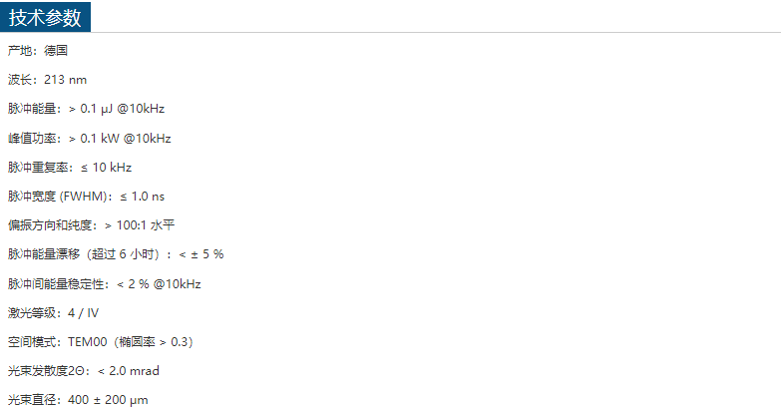
Task: Click the 光束发散度 2.0 mrad line
Action: click(x=84, y=371)
